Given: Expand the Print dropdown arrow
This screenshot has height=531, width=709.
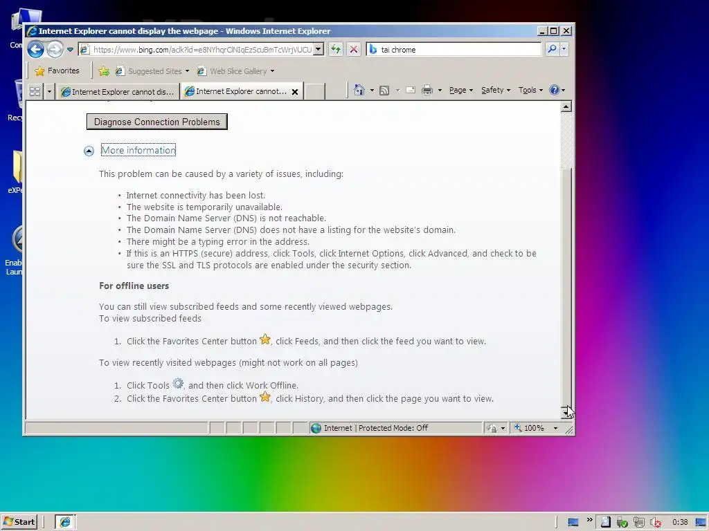Looking at the screenshot, I should (440, 91).
